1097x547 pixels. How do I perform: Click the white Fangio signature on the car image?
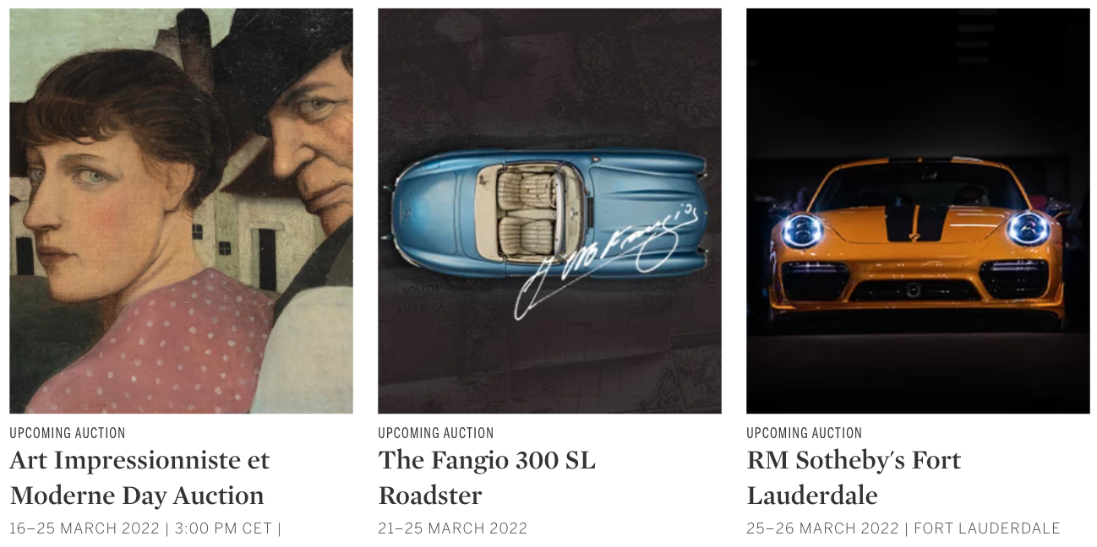[607, 262]
